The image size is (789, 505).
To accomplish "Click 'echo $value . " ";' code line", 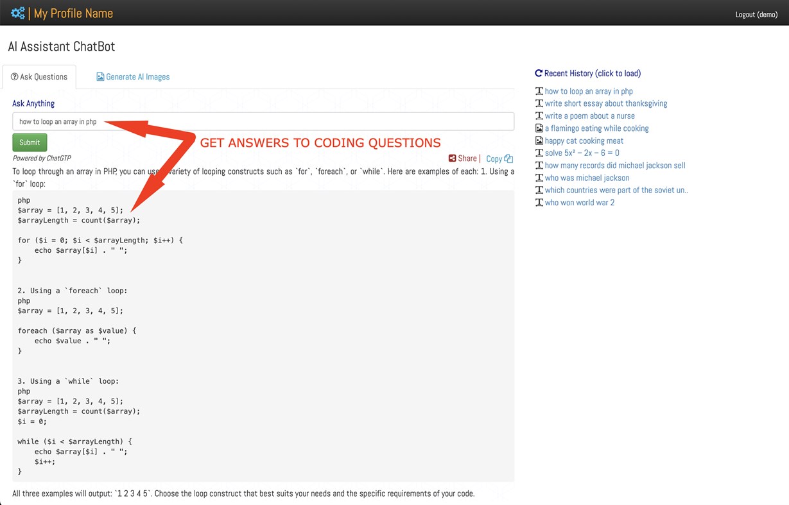I will (x=73, y=341).
